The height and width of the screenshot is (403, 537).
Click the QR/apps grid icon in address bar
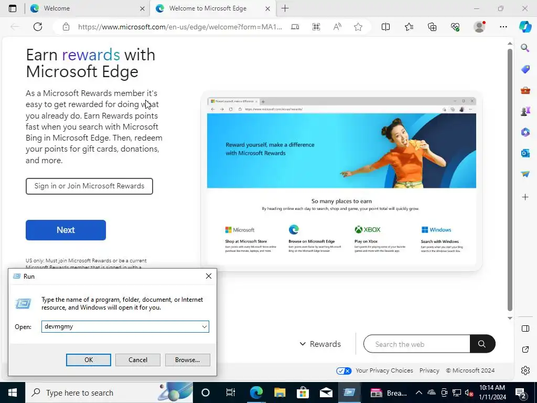point(316,27)
